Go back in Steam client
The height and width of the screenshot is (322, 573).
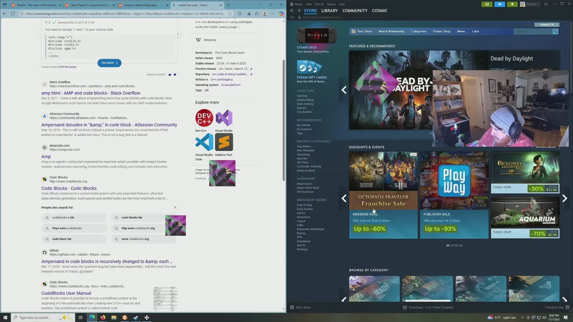[292, 10]
